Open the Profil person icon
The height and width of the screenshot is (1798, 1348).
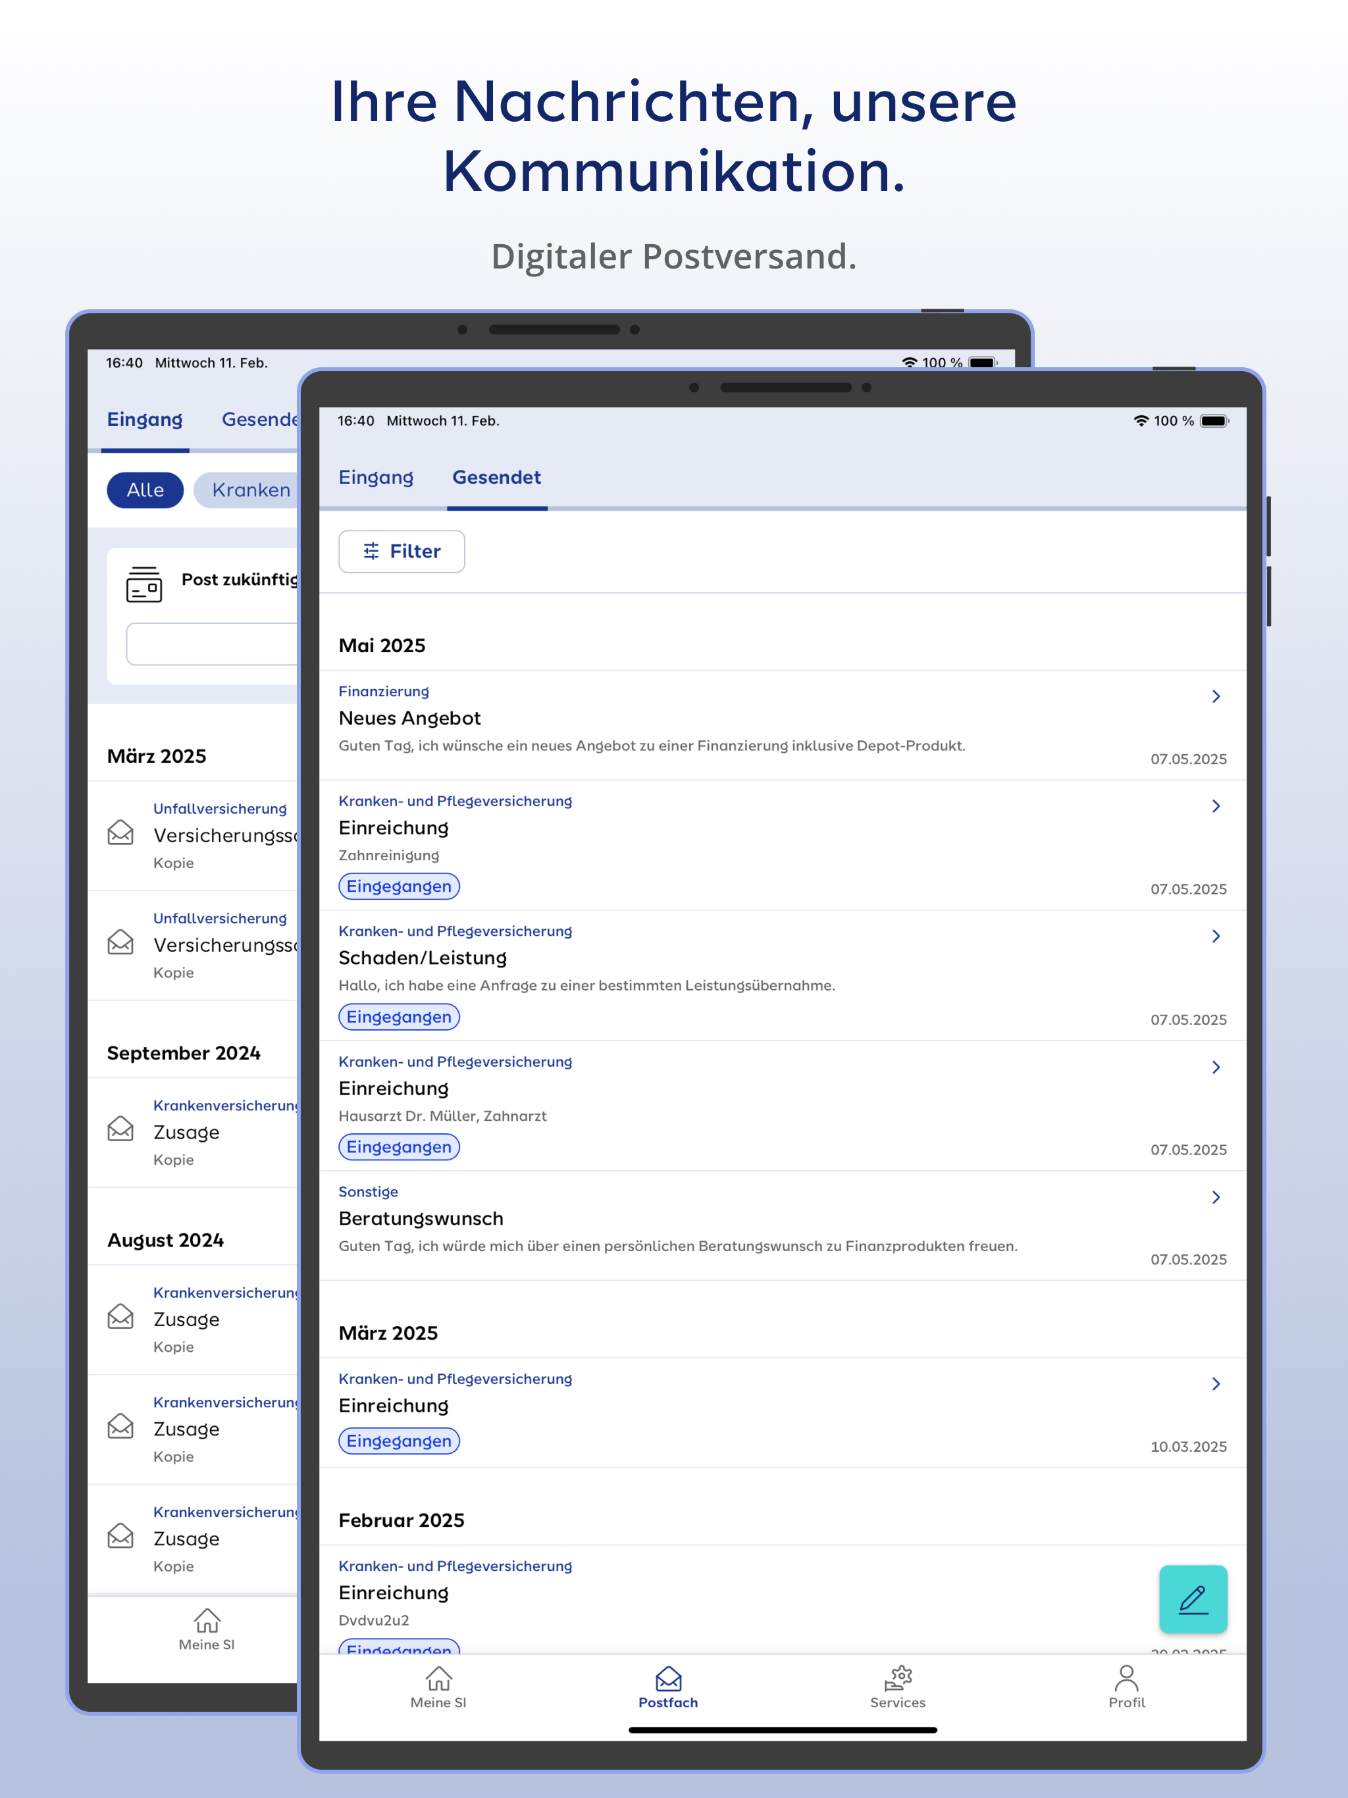click(1127, 1678)
